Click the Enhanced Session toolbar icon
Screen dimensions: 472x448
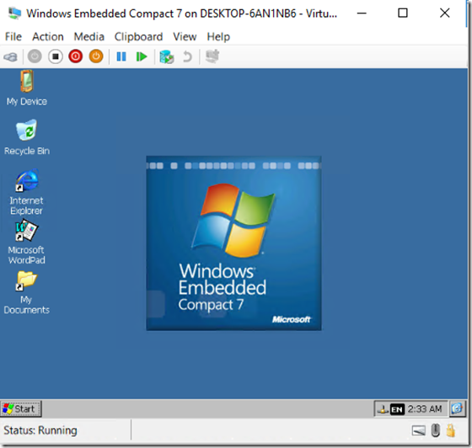click(212, 56)
